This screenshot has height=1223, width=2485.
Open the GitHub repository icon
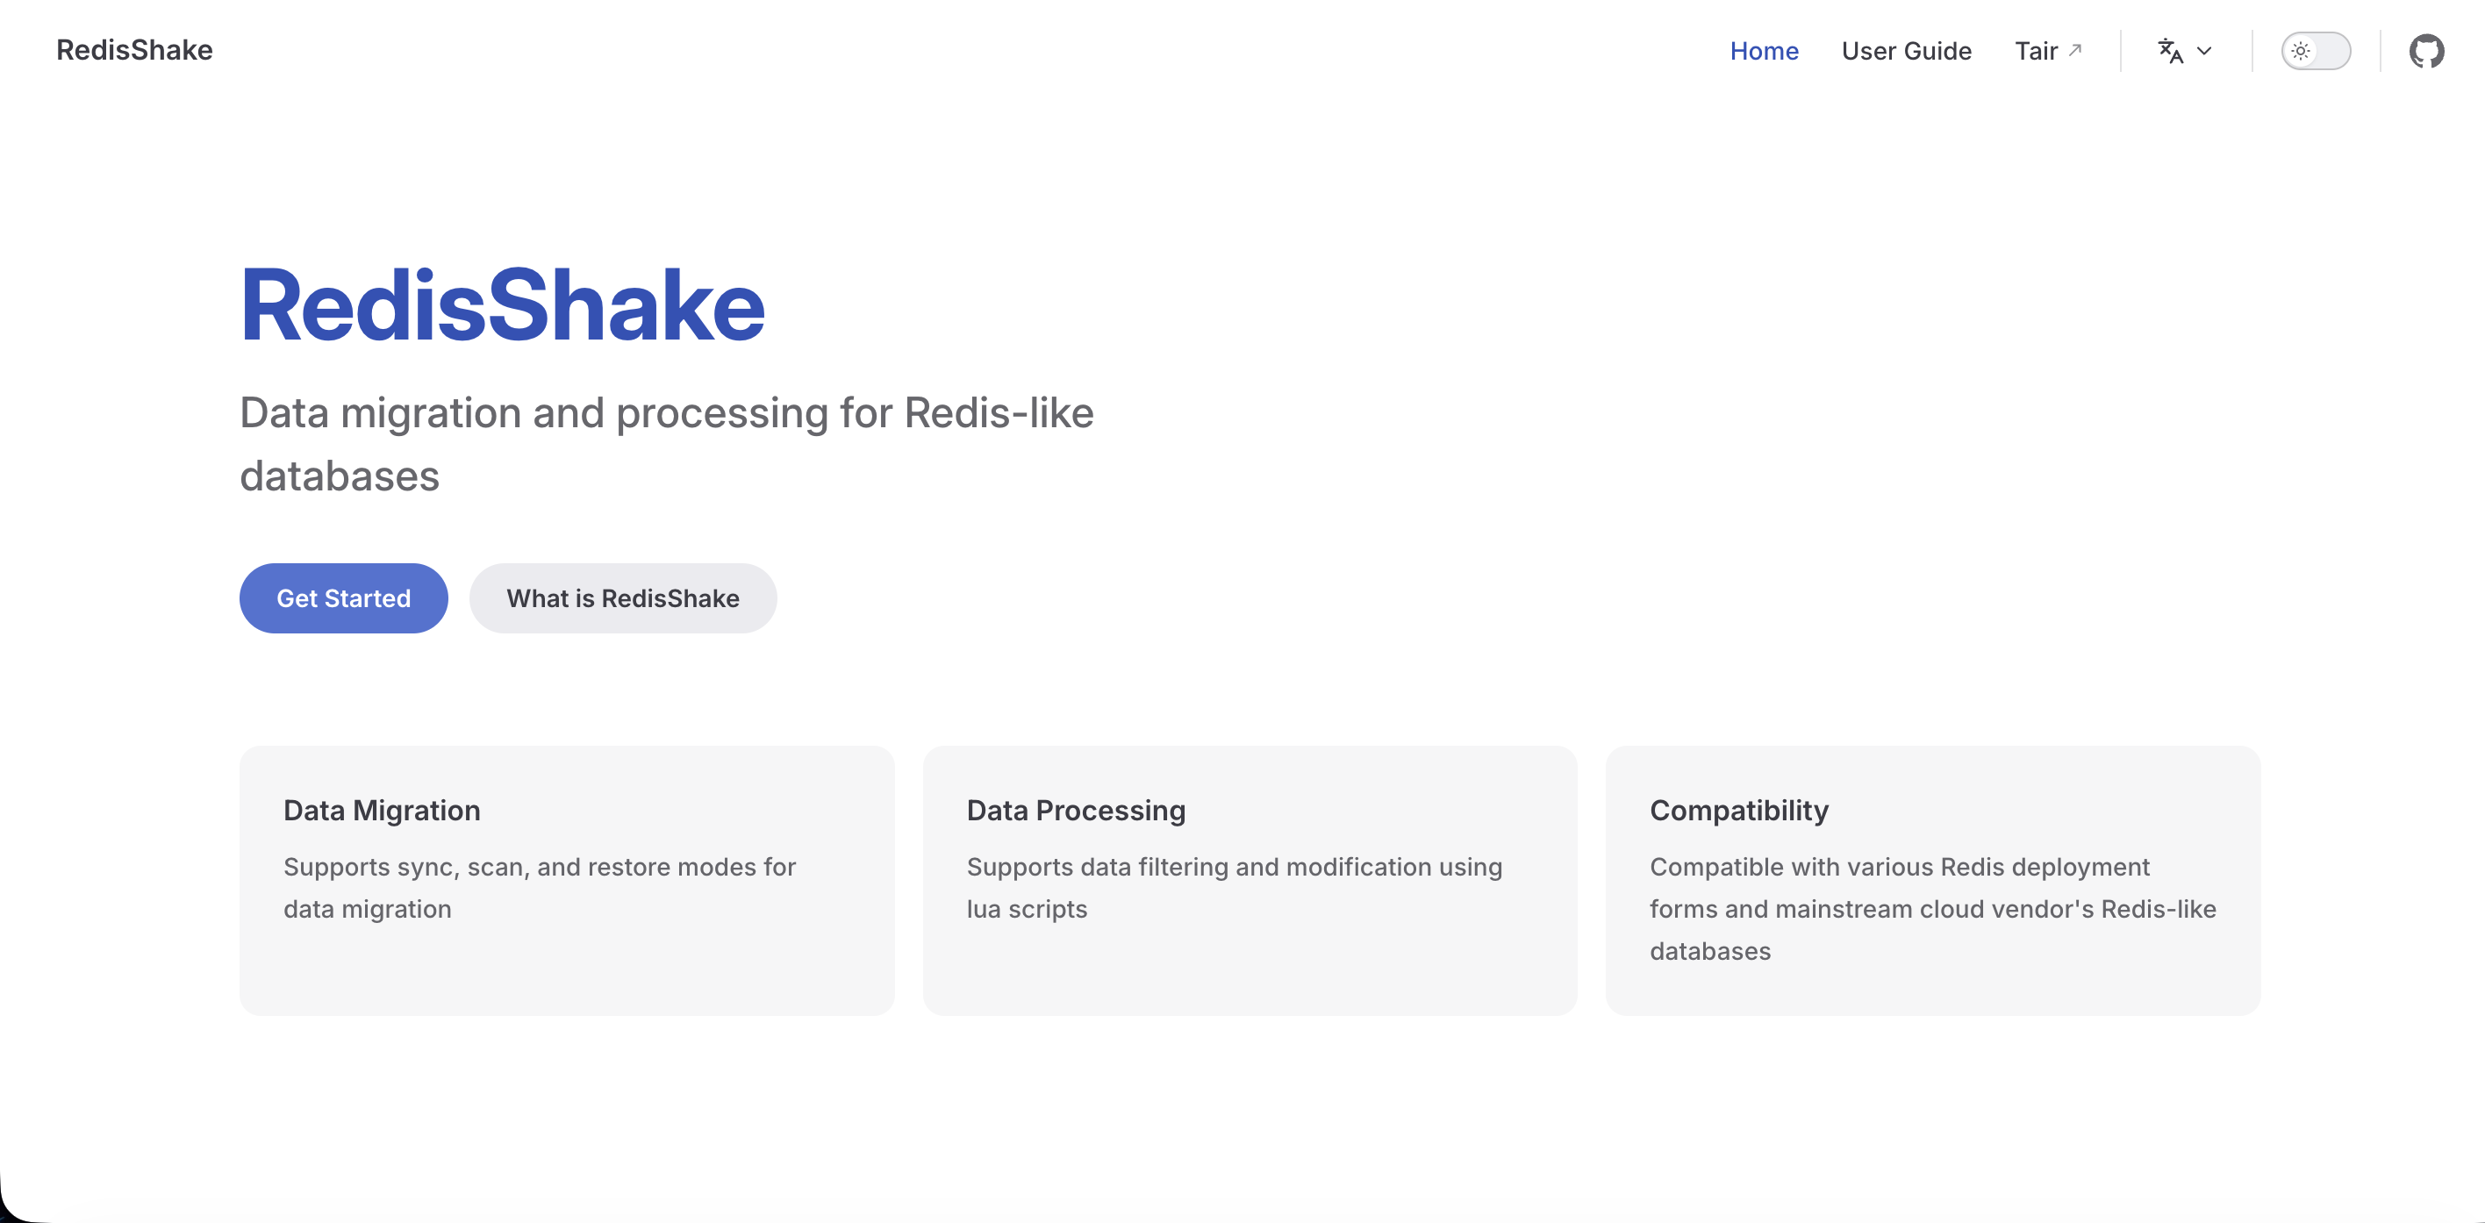(x=2426, y=51)
